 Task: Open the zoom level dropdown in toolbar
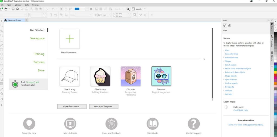click(x=87, y=9)
